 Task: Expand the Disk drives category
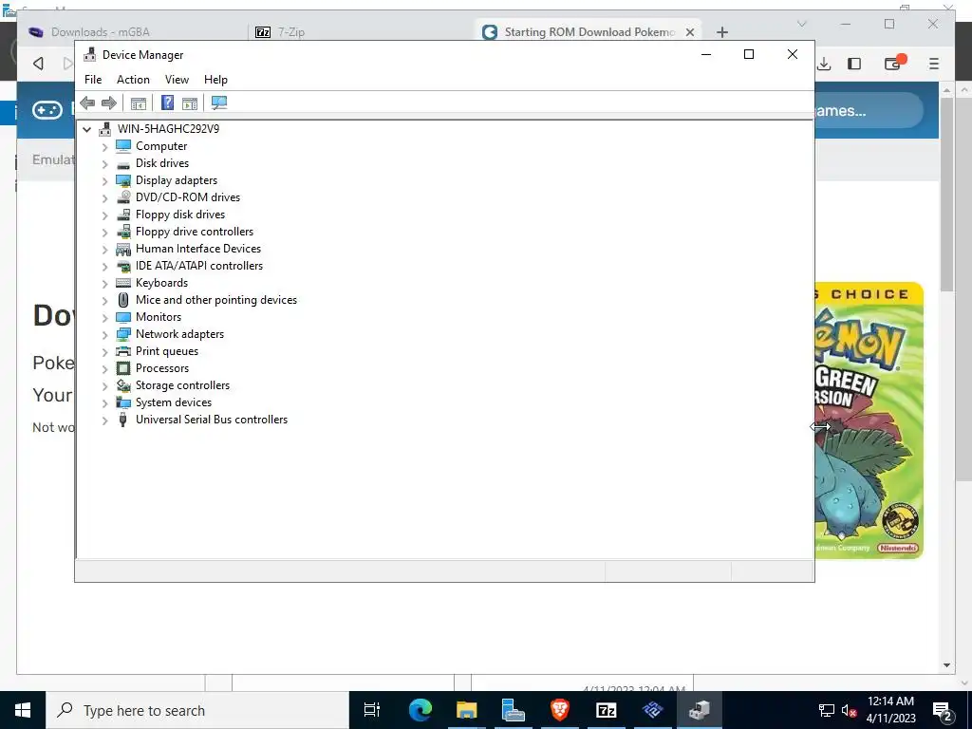click(x=104, y=163)
